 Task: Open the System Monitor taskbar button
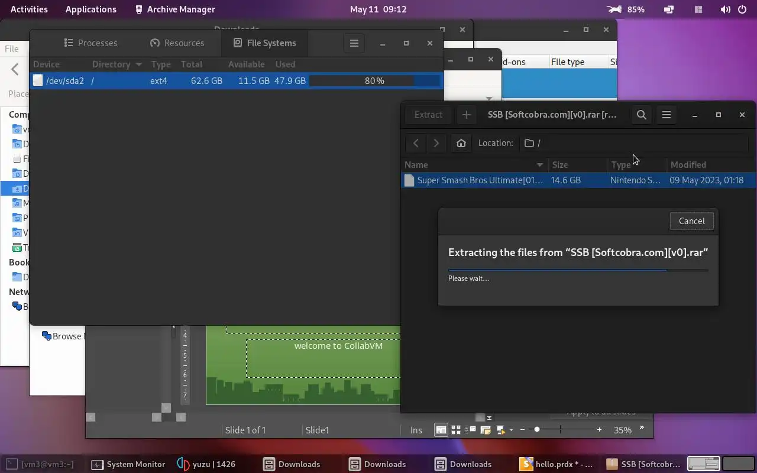pos(128,464)
